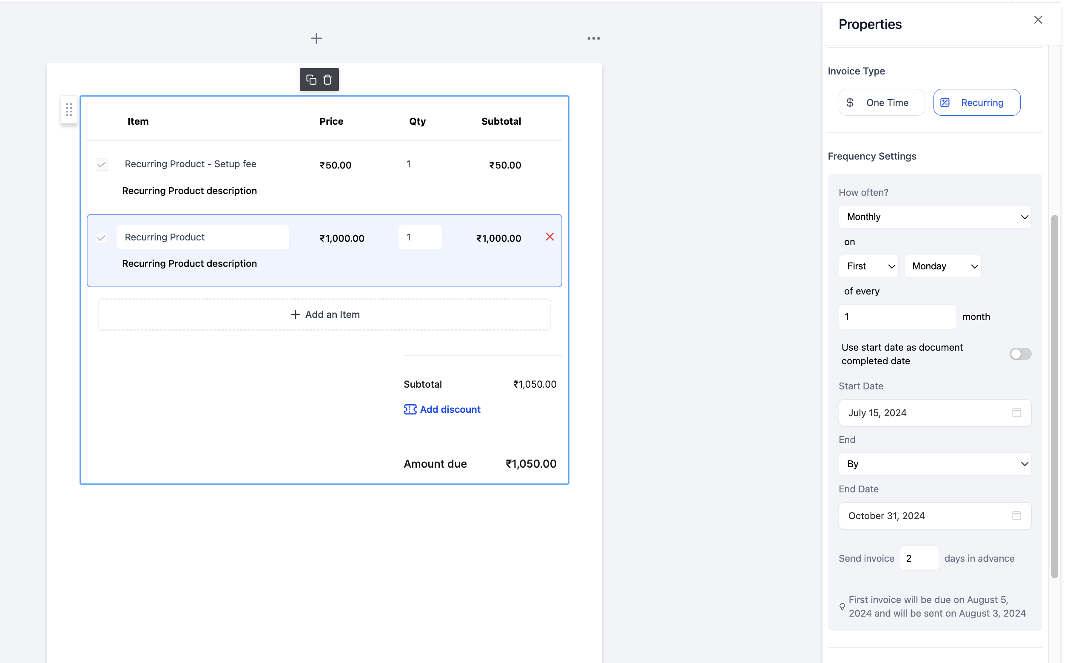Expand the End type dropdown

[935, 463]
